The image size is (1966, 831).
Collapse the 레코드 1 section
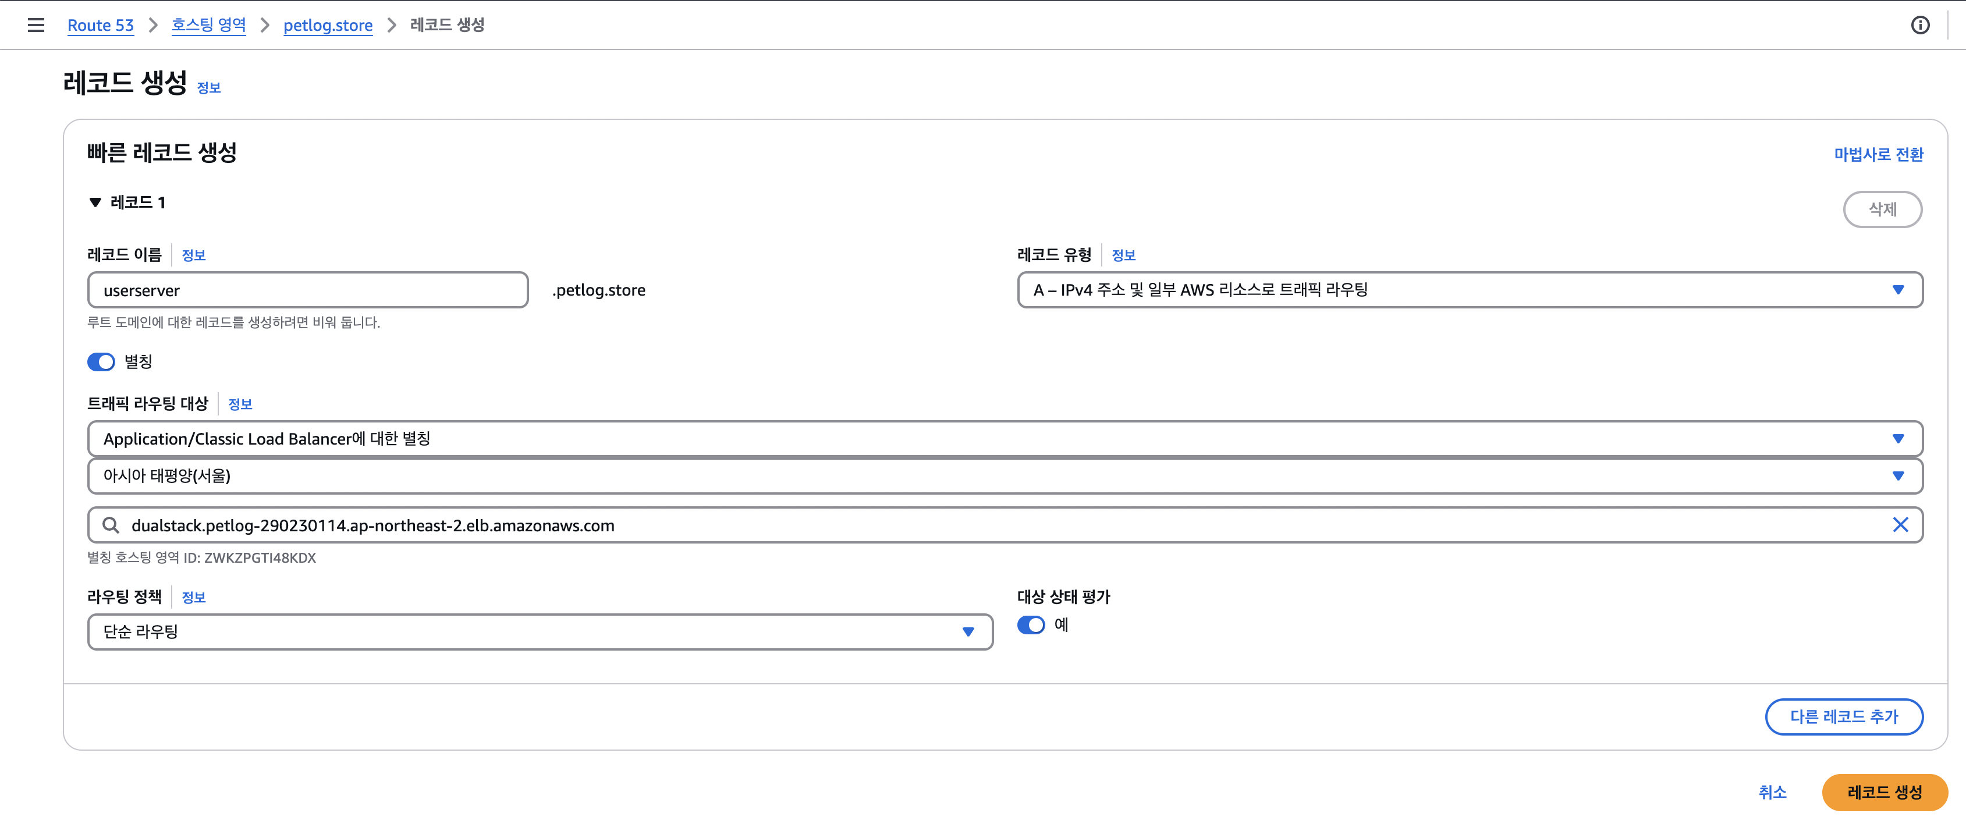95,202
